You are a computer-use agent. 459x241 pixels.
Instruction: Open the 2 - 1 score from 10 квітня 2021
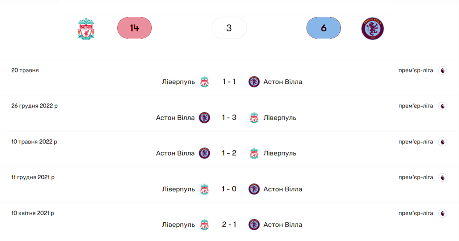point(229,225)
